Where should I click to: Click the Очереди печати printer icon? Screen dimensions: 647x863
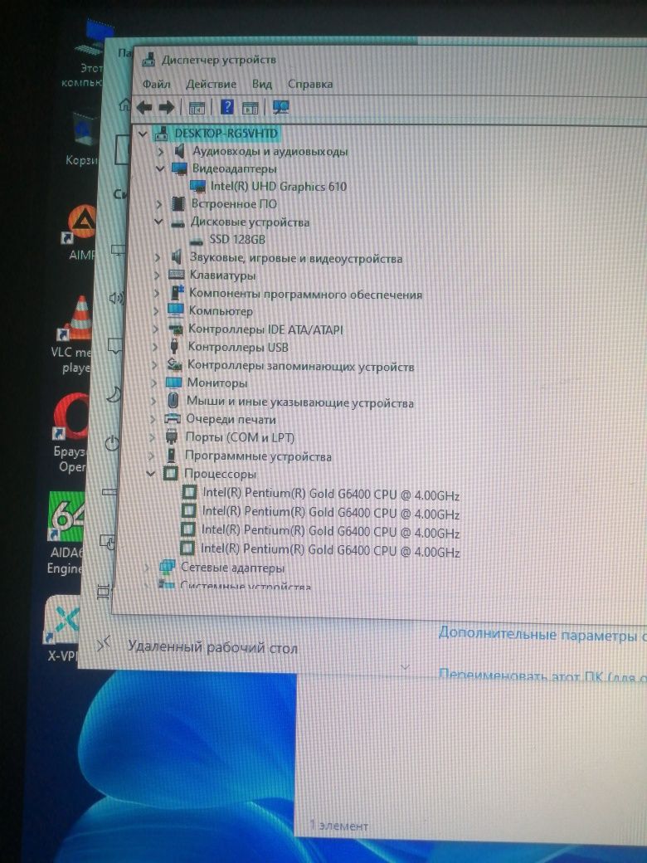point(173,419)
